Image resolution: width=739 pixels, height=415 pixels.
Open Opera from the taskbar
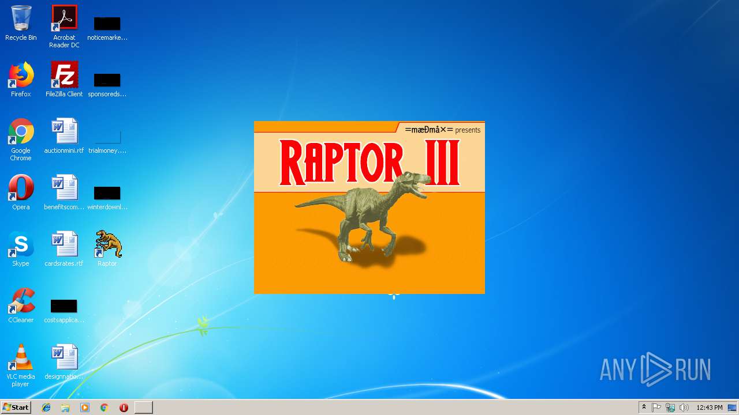tap(124, 407)
